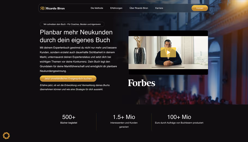The width and height of the screenshot is (248, 142).
Task: Click the 'Wir schreiben dein Buch' tagline pill
Action: click(72, 24)
